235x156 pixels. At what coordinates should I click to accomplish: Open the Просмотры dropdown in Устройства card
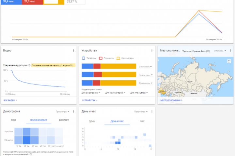click(x=146, y=83)
